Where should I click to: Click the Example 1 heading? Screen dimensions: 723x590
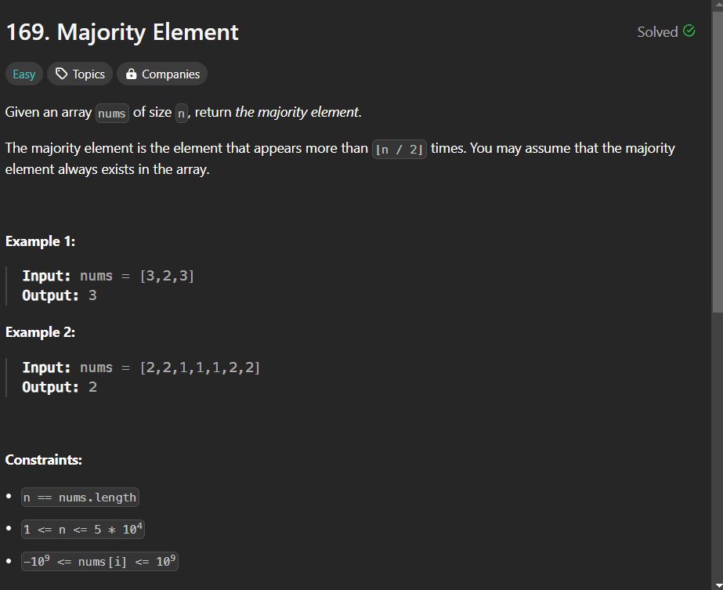click(40, 241)
